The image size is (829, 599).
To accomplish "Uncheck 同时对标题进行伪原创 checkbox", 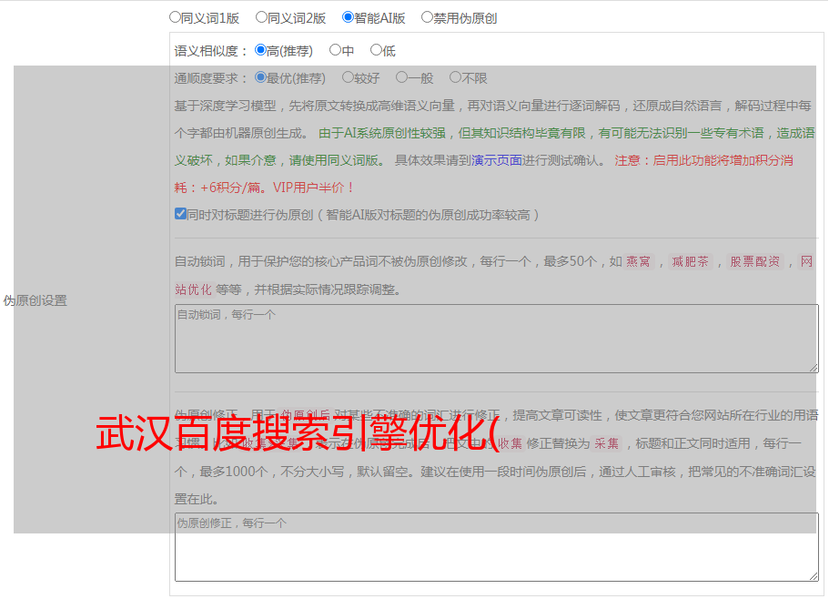I will (181, 215).
